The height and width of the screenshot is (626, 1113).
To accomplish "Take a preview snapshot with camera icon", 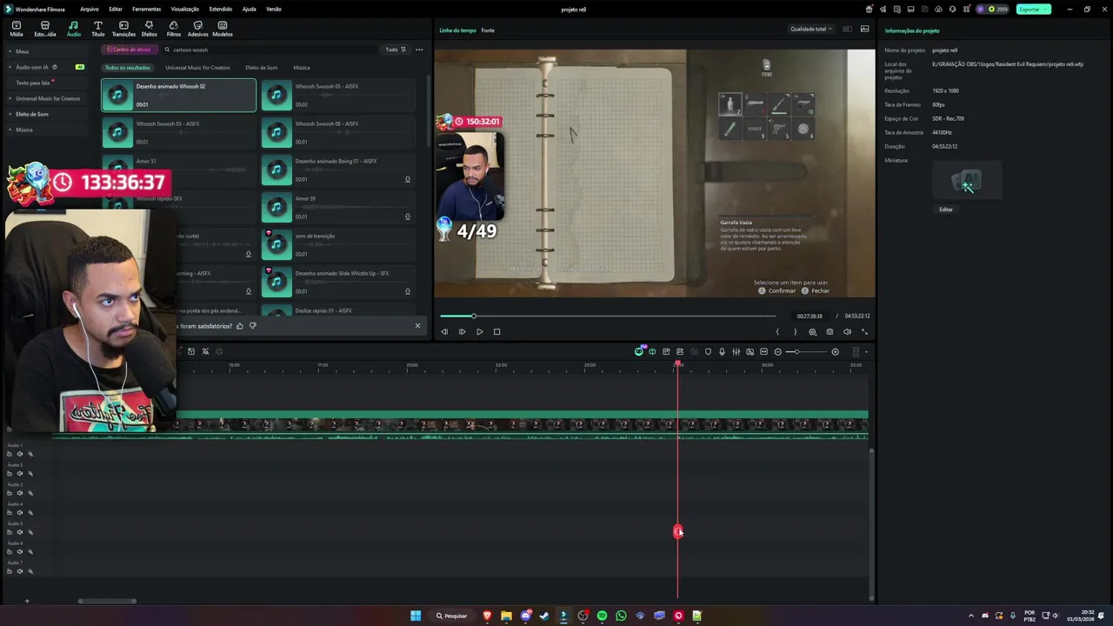I will coord(830,331).
